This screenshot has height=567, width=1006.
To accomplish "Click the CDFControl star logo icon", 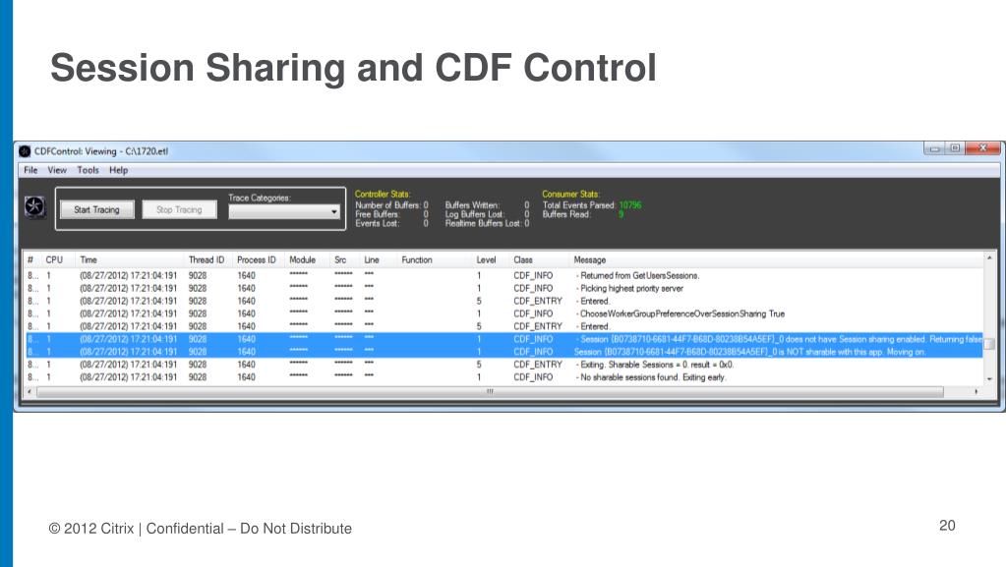I will pos(34,207).
